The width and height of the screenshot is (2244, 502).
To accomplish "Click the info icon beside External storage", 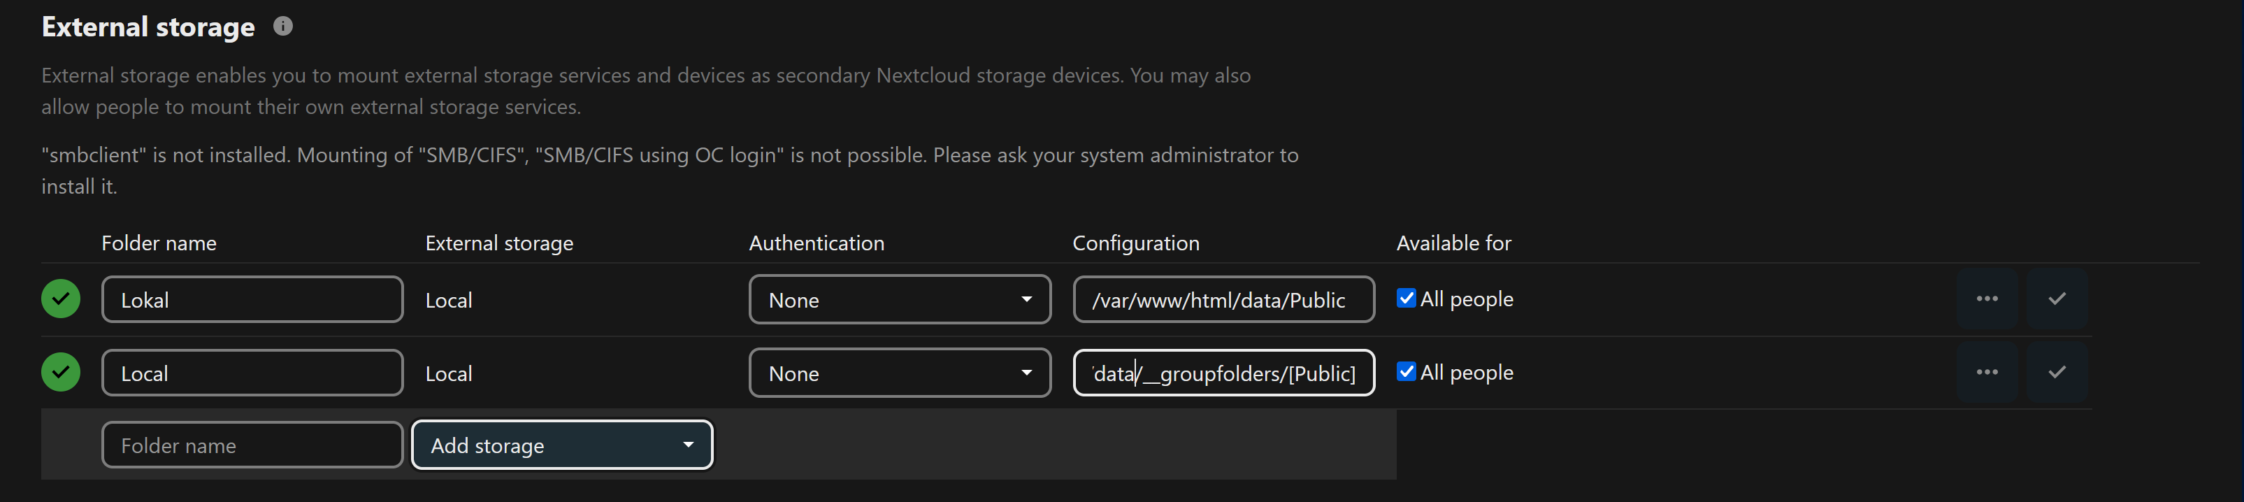I will click(282, 26).
